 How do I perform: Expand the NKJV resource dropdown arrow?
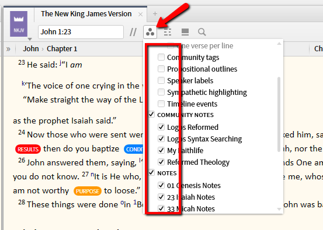[30, 39]
